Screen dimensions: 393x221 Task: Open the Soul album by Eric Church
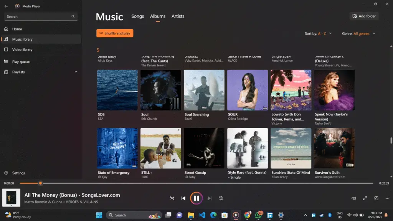tap(161, 90)
